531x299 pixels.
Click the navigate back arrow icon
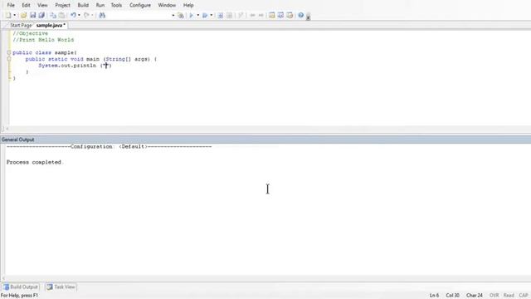[252, 15]
